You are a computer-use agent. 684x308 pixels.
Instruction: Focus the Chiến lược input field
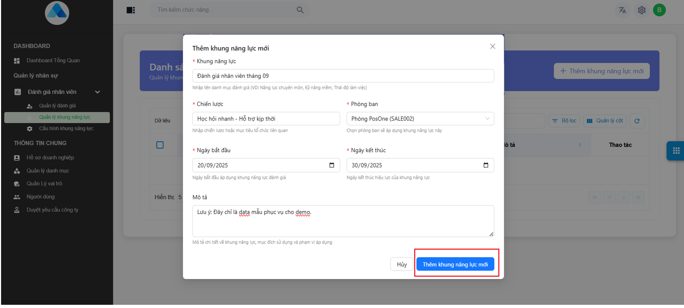click(x=266, y=119)
